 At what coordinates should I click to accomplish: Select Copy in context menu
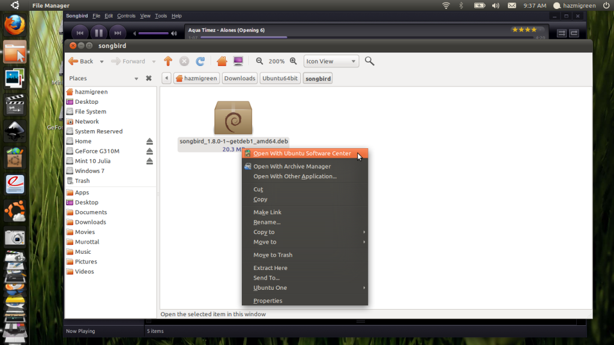(305, 199)
